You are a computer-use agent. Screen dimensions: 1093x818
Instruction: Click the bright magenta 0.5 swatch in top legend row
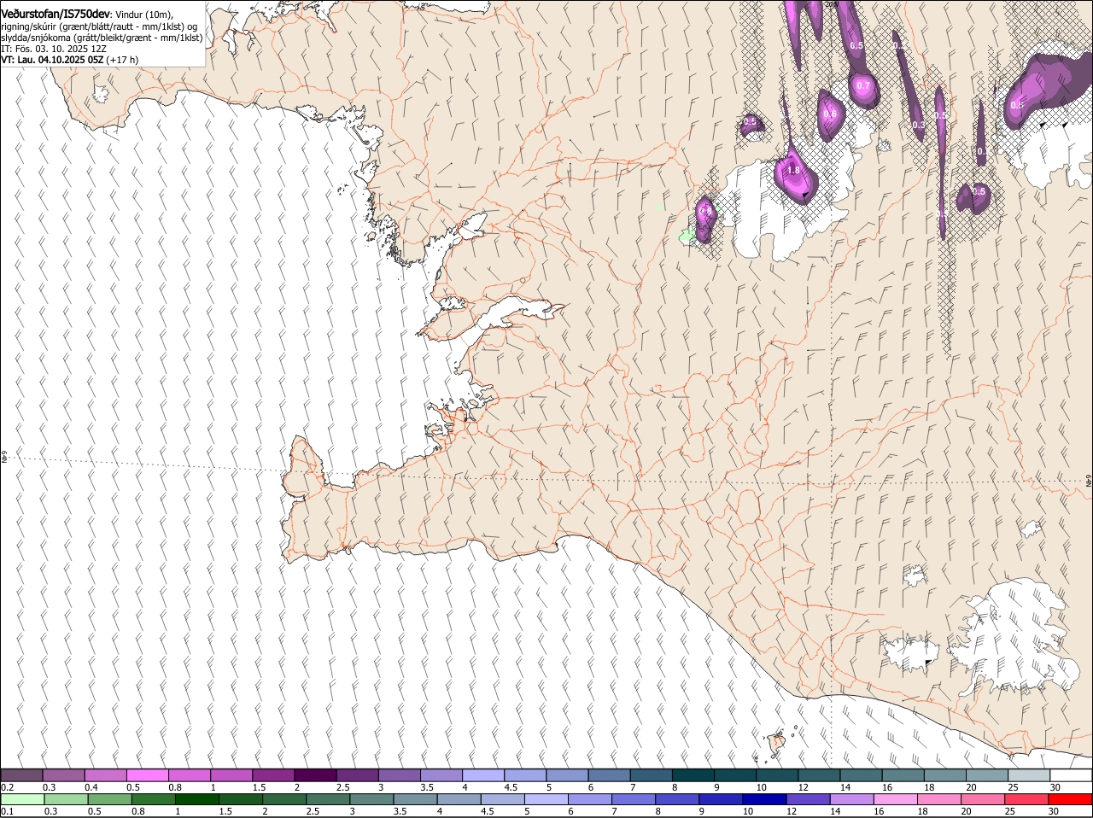coord(147,775)
